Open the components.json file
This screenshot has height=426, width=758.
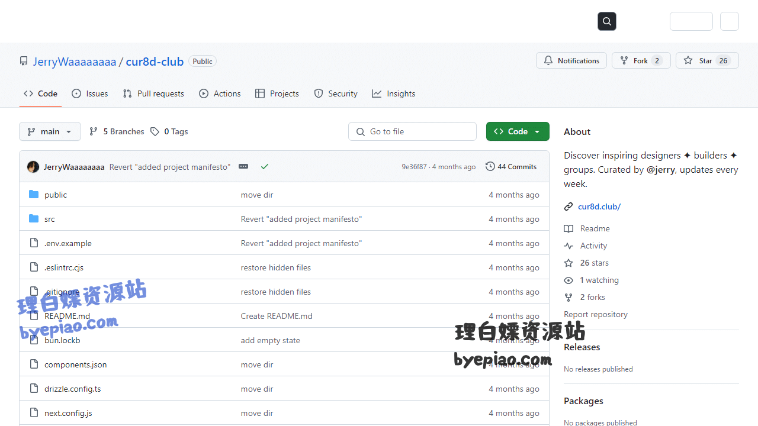(76, 364)
